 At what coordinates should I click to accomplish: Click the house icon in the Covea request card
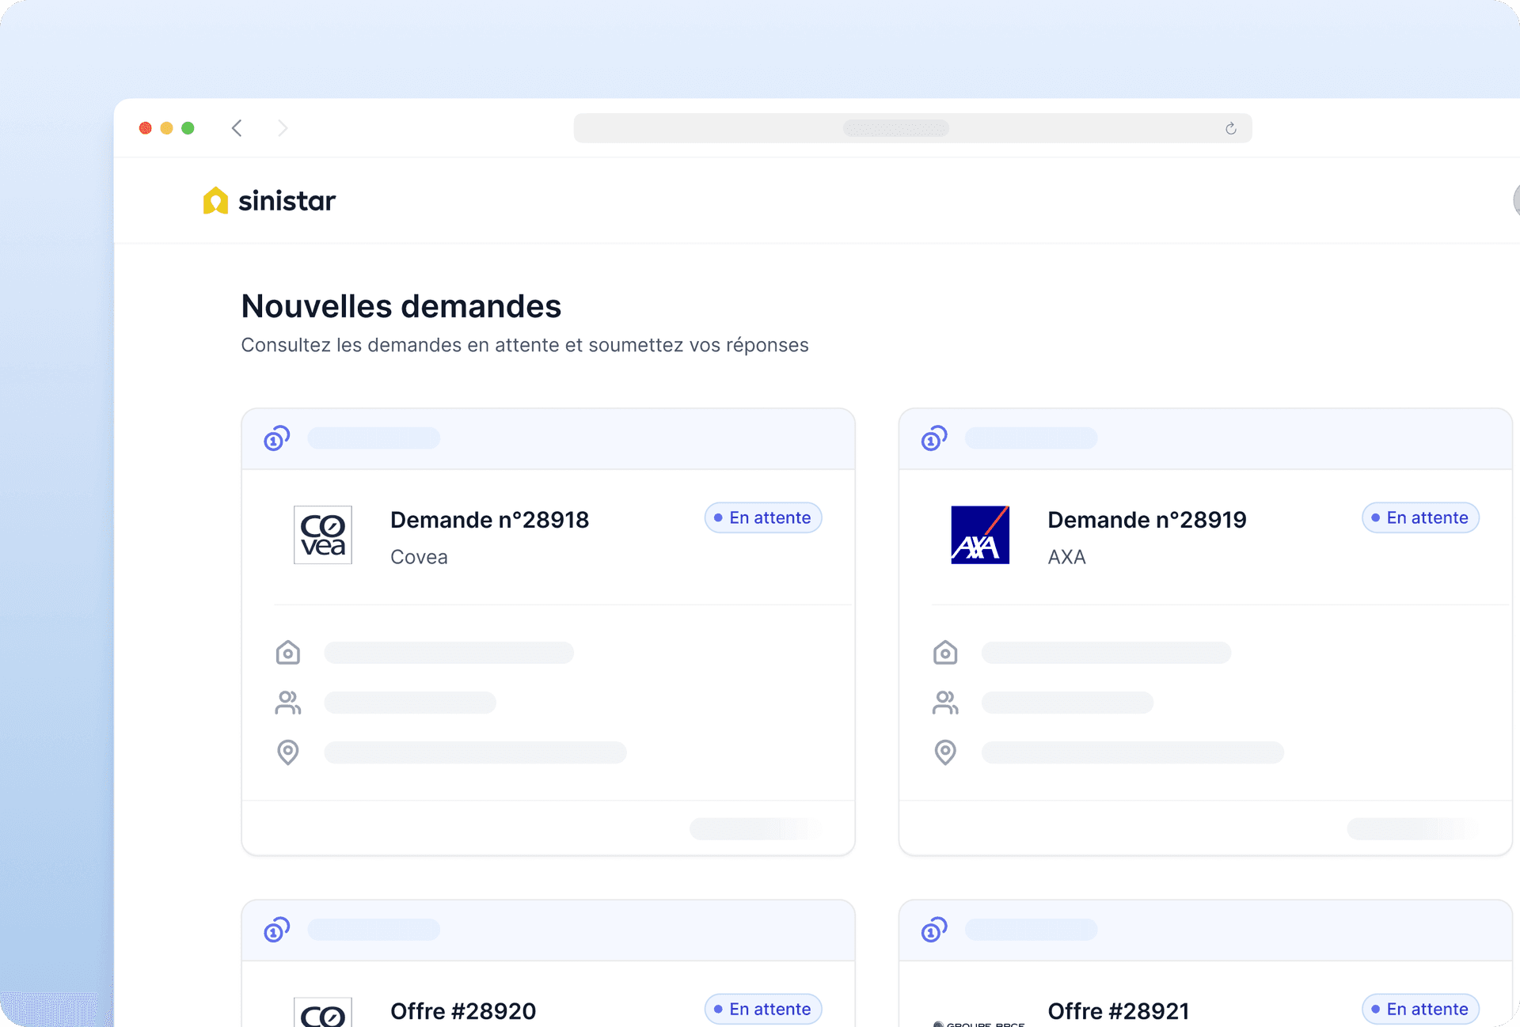click(288, 652)
